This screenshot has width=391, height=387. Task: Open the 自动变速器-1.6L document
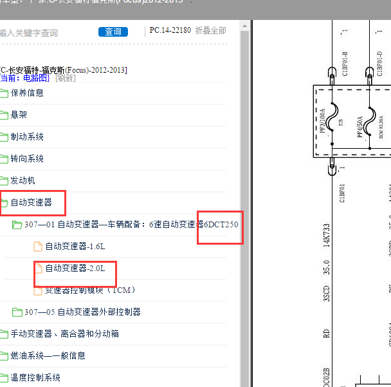coord(75,247)
